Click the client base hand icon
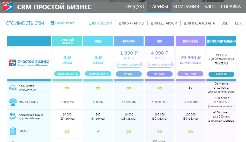The image size is (246, 142). click(x=13, y=116)
